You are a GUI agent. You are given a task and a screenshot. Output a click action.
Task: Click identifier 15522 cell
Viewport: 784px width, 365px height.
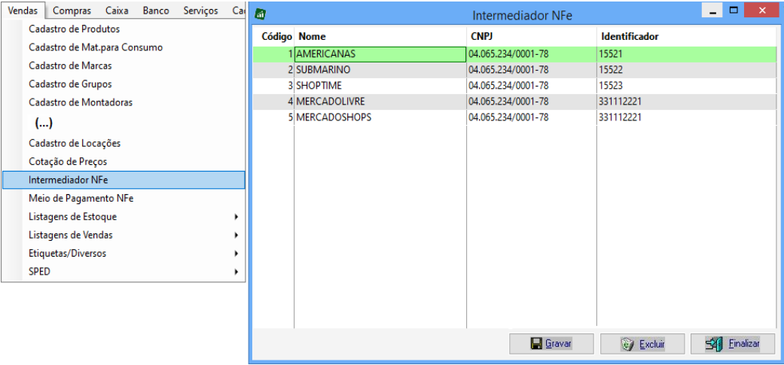coord(687,70)
